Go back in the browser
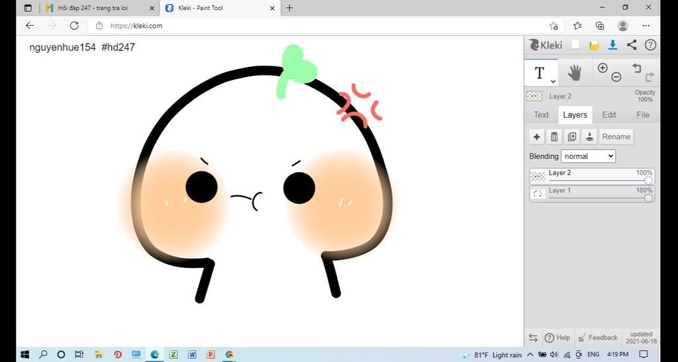The height and width of the screenshot is (362, 678). tap(30, 26)
